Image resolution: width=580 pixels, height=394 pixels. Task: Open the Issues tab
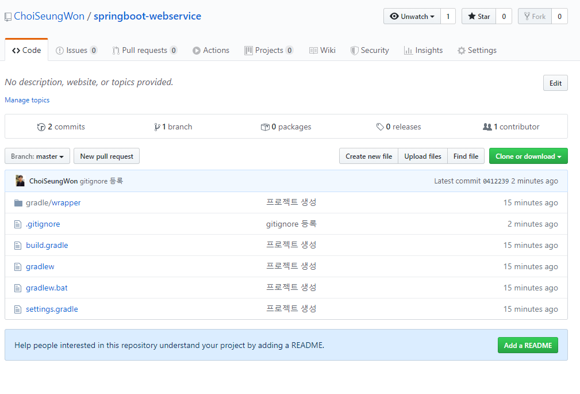(76, 51)
